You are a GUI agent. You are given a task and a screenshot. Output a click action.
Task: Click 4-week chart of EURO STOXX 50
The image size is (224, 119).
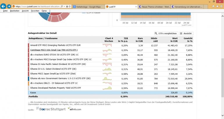tap(107, 55)
